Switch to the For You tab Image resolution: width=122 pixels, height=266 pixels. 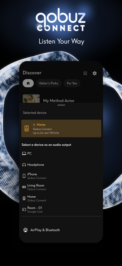72,83
